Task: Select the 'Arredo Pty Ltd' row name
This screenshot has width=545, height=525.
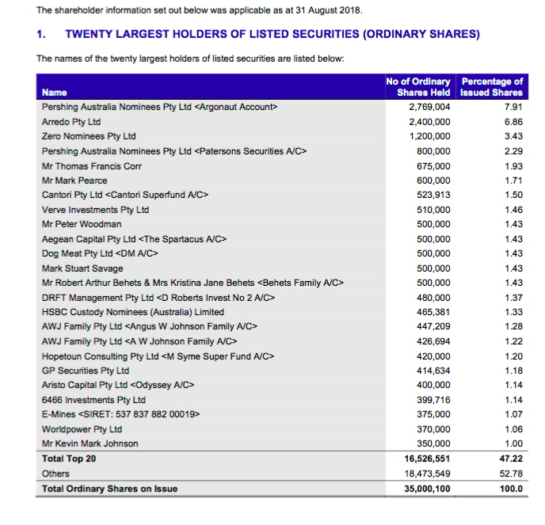Action: point(71,122)
